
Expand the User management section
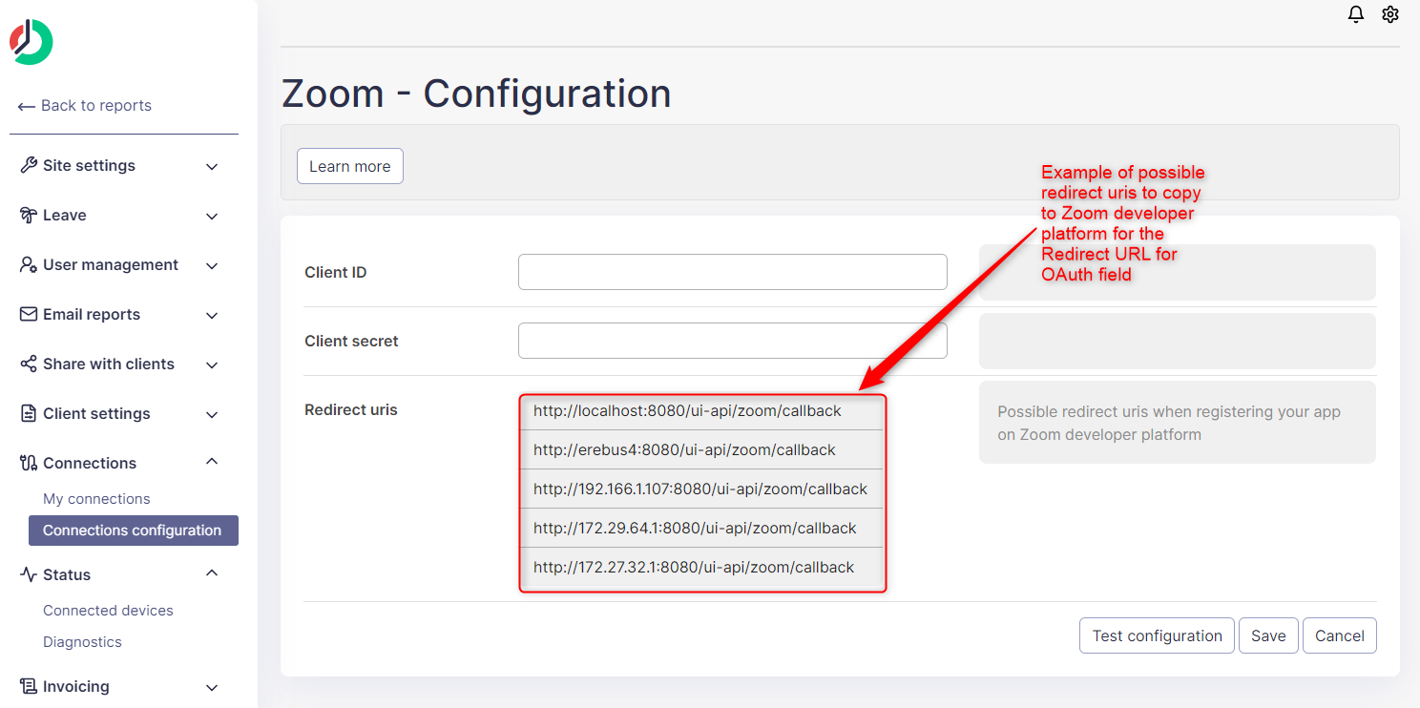tap(212, 265)
